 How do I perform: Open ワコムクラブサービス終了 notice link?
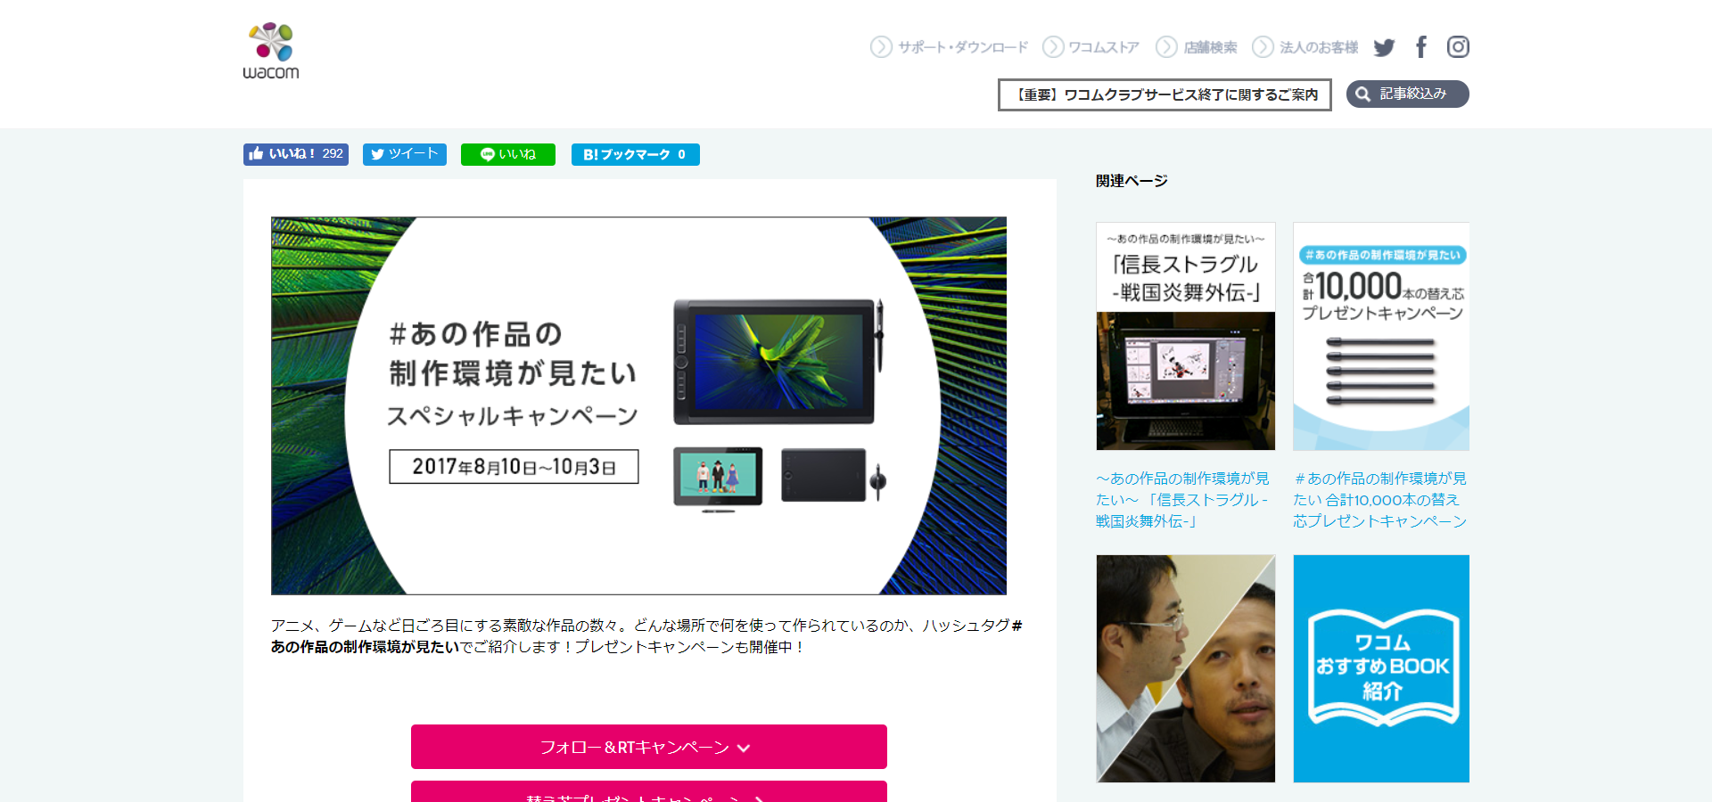pos(1165,94)
